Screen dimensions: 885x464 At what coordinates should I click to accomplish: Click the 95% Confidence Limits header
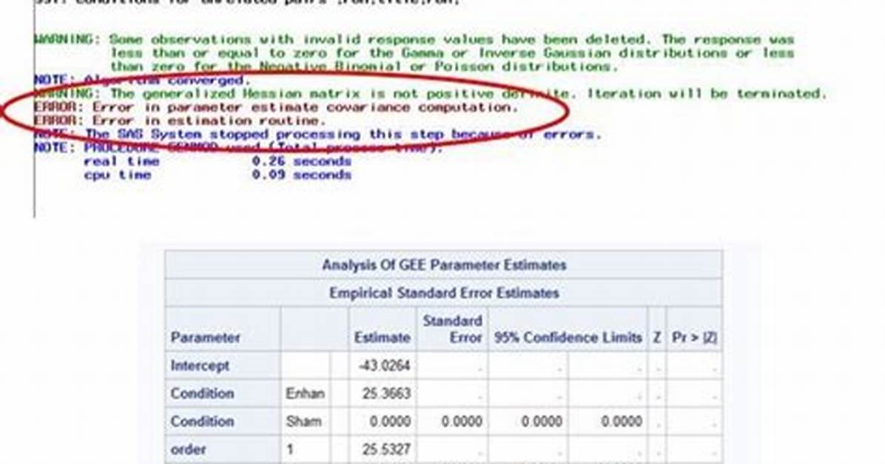pos(568,338)
